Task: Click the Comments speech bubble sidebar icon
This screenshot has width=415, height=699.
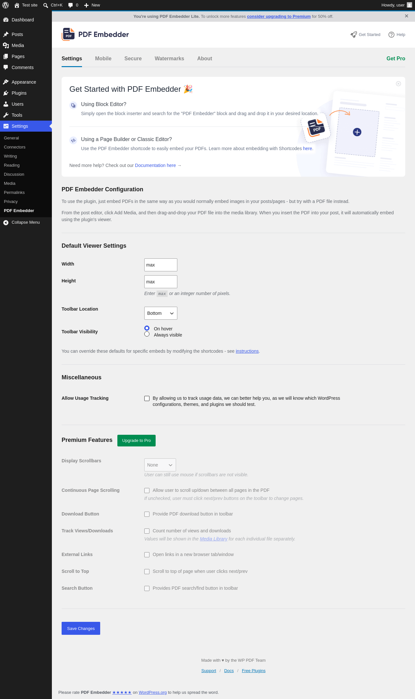Action: tap(6, 67)
